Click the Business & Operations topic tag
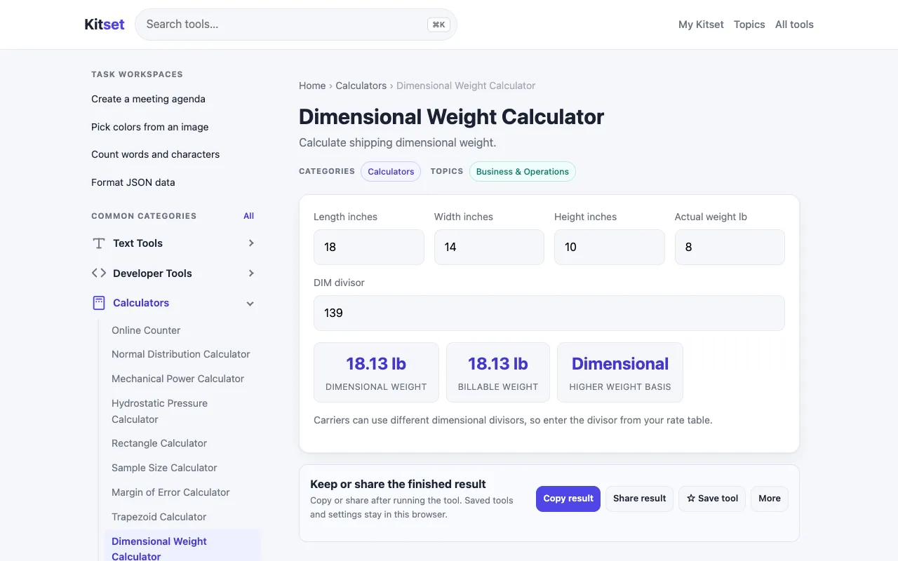This screenshot has width=898, height=561. [x=523, y=172]
